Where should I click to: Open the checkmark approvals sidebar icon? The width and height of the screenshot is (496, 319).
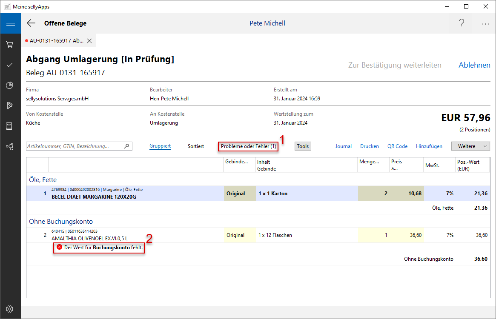[10, 65]
